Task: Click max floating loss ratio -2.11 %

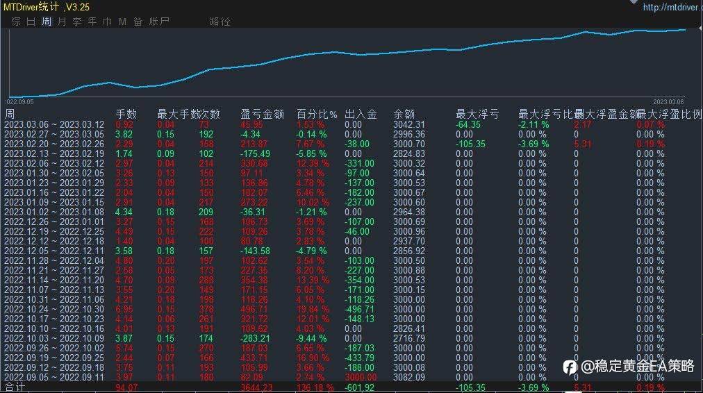Action: point(534,124)
